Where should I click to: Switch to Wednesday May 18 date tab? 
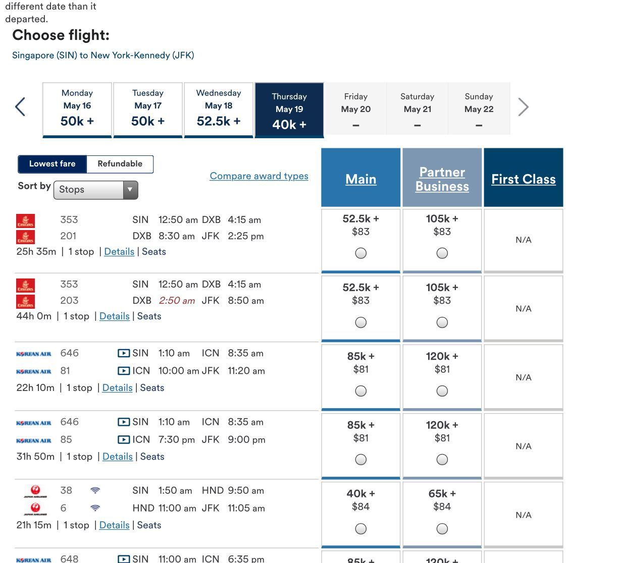click(x=219, y=109)
